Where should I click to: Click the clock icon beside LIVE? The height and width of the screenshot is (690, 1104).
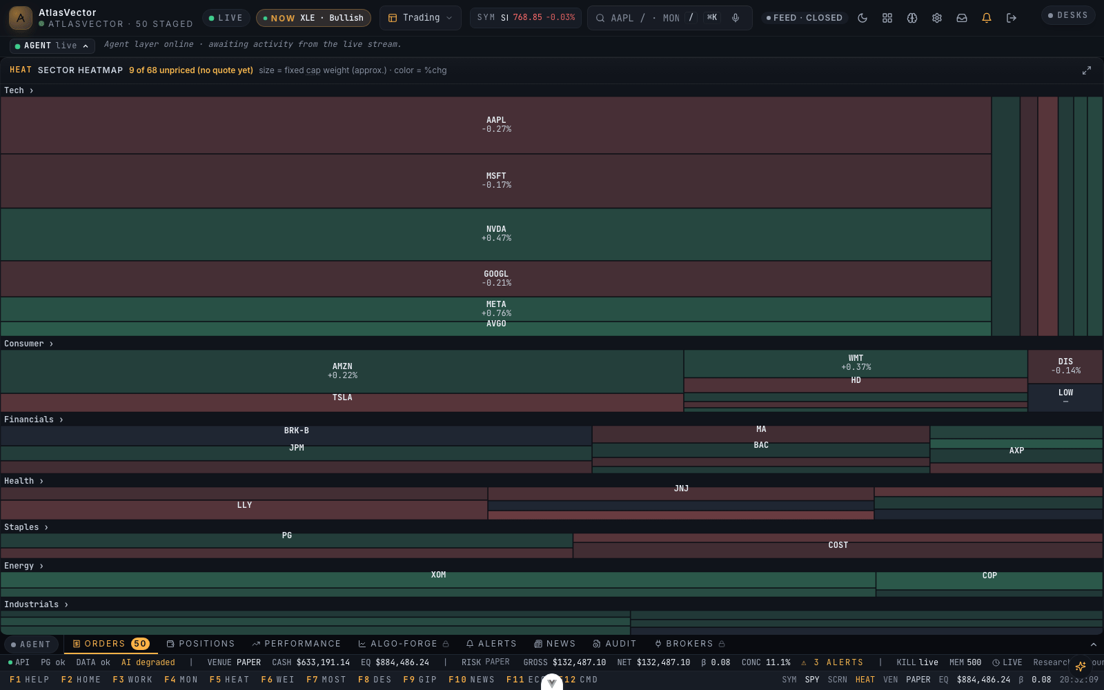[x=996, y=662]
